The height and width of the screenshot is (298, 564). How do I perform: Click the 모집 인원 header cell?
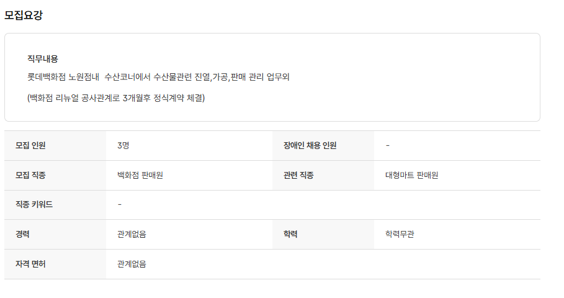pos(30,145)
